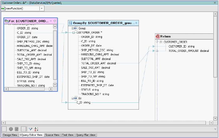The height and width of the screenshot is (138, 219).
Task: Click the GroupBy node title bar
Action: coord(103,23)
